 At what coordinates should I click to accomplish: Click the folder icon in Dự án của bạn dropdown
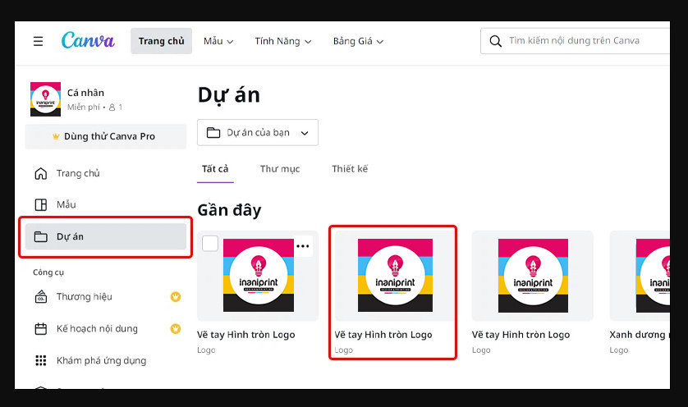(x=213, y=132)
